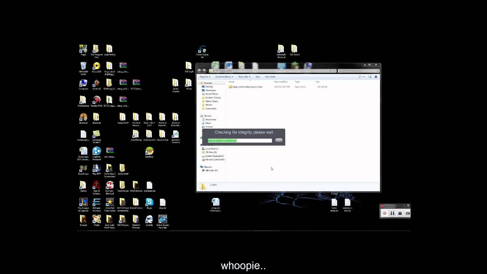Stop recording in Debut mini window
This screenshot has width=487, height=274.
400,213
